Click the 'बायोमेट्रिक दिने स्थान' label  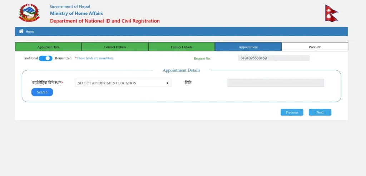[47, 83]
